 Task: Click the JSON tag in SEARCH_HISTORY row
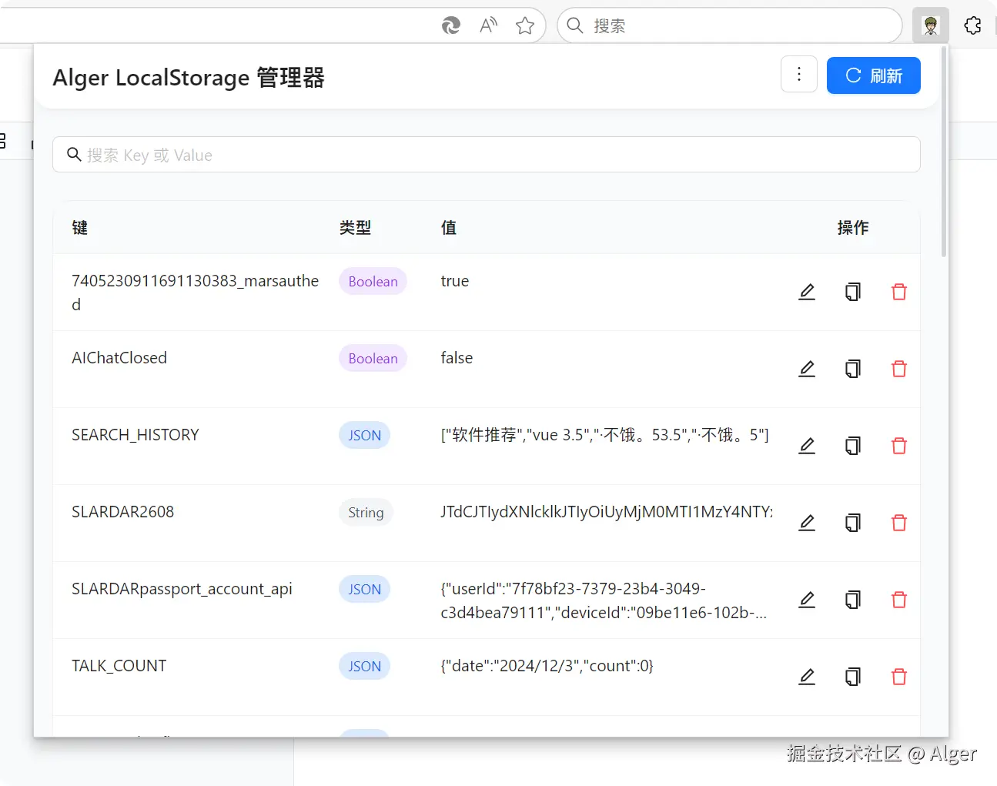click(x=364, y=435)
